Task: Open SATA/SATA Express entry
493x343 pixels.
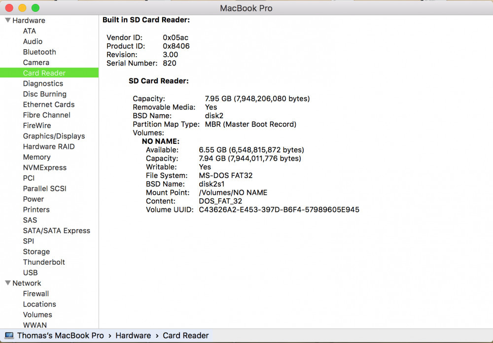Action: point(57,231)
